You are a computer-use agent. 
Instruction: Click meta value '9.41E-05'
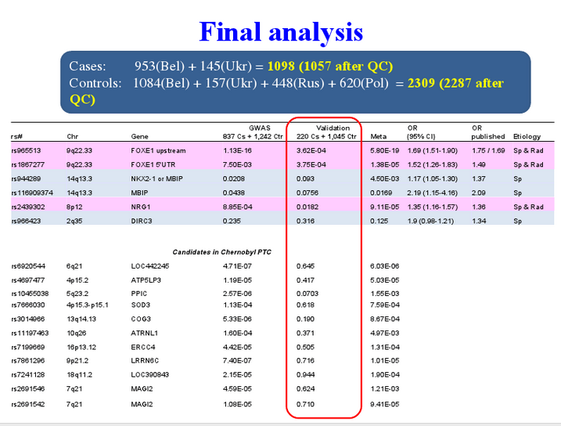(x=385, y=405)
